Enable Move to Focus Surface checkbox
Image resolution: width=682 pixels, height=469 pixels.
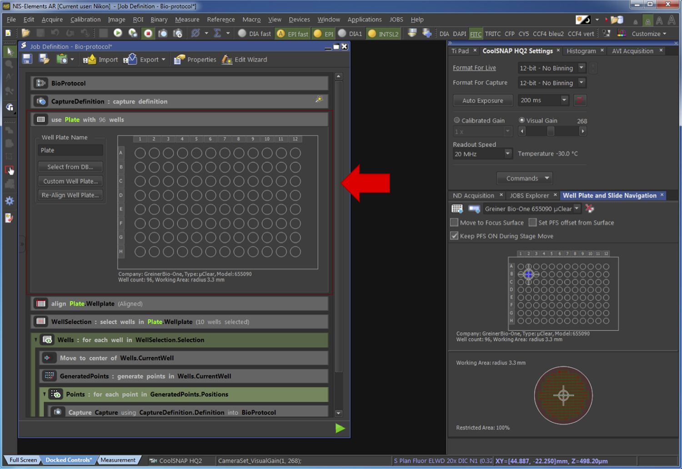[454, 223]
